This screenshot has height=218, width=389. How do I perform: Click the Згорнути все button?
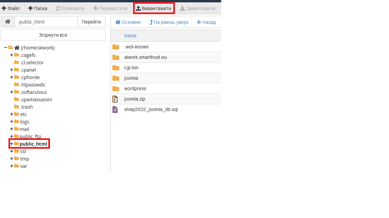[x=53, y=35]
